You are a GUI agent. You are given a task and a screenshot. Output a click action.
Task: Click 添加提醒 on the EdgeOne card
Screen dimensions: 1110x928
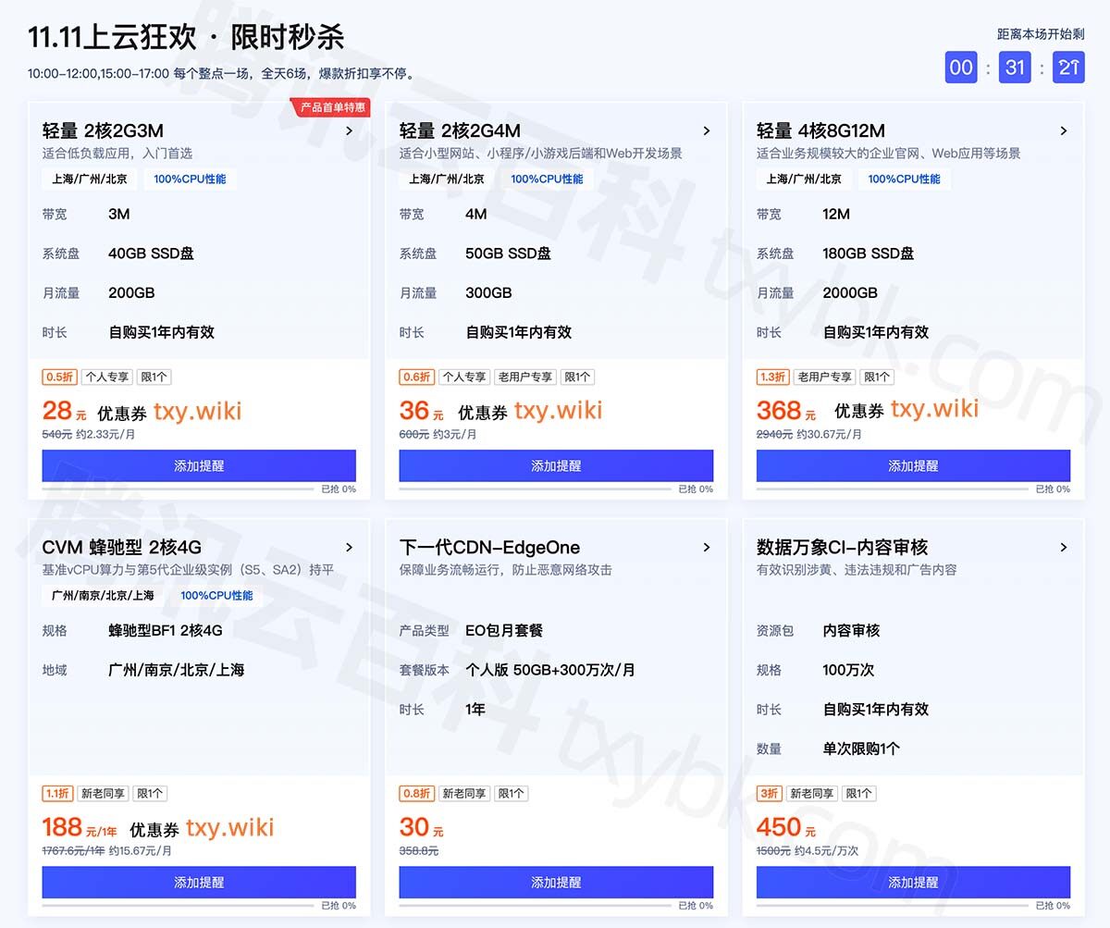tap(555, 882)
